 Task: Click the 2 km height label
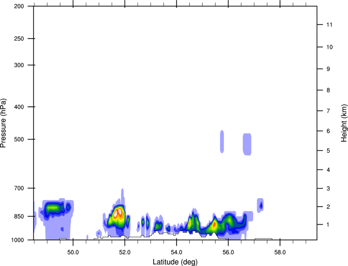tap(328, 207)
